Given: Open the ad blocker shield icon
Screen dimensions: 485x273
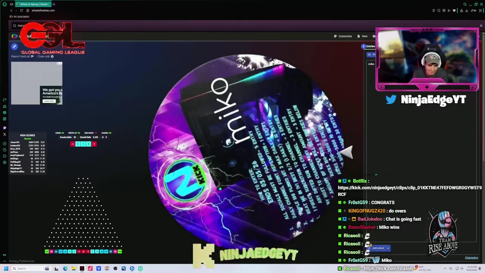Looking at the screenshot, I should point(444,11).
